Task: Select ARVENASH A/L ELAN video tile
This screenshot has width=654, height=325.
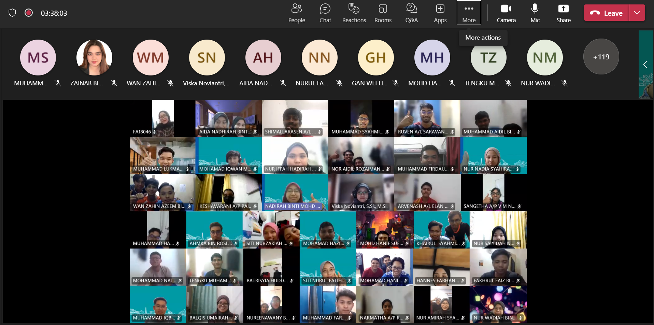Action: click(x=427, y=193)
